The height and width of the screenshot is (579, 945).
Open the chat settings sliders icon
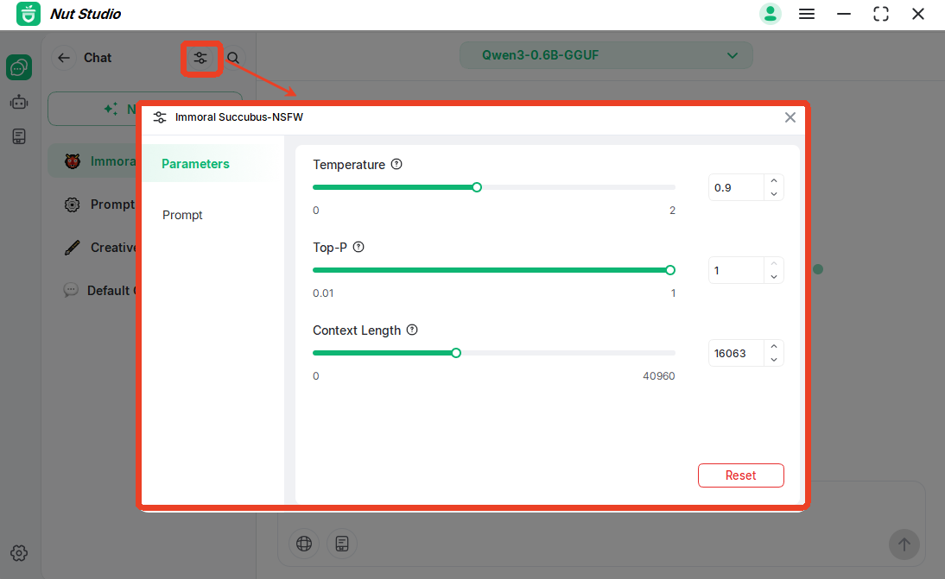200,58
